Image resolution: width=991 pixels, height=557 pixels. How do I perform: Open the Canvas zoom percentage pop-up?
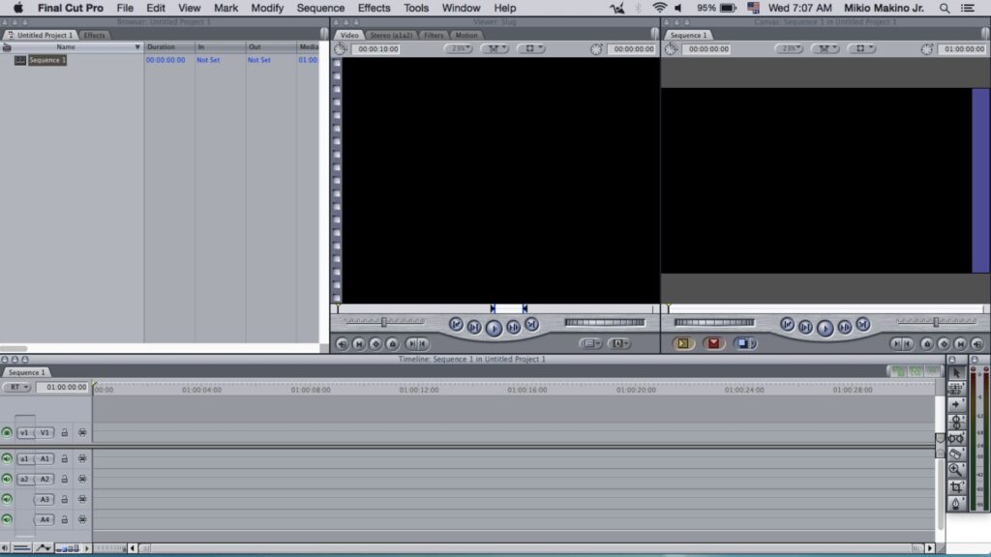[790, 48]
